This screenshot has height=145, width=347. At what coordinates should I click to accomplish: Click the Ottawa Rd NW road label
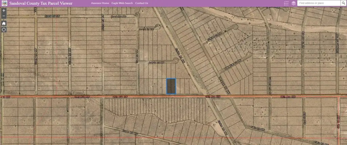tap(69, 57)
